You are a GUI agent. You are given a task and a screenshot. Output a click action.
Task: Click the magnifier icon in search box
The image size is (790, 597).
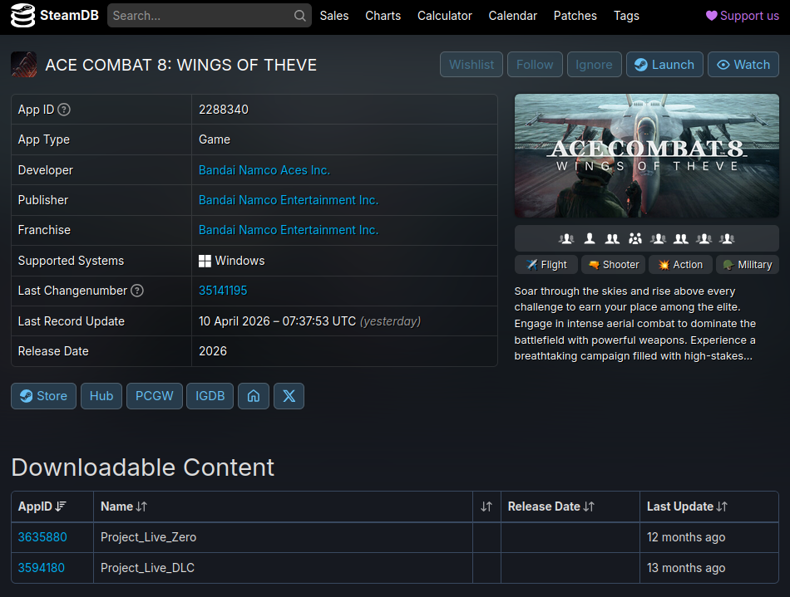click(x=299, y=16)
